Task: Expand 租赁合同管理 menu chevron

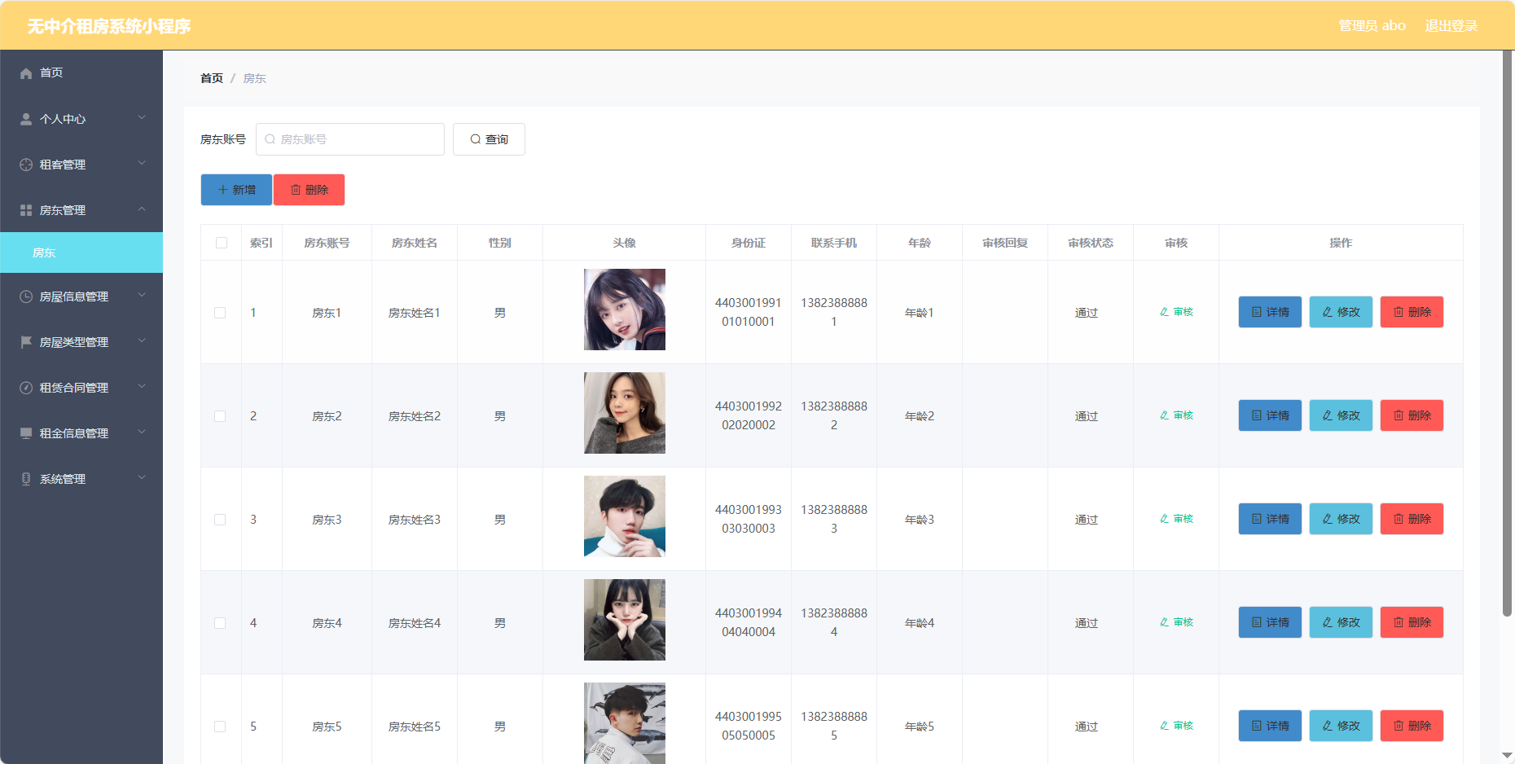Action: [x=142, y=387]
